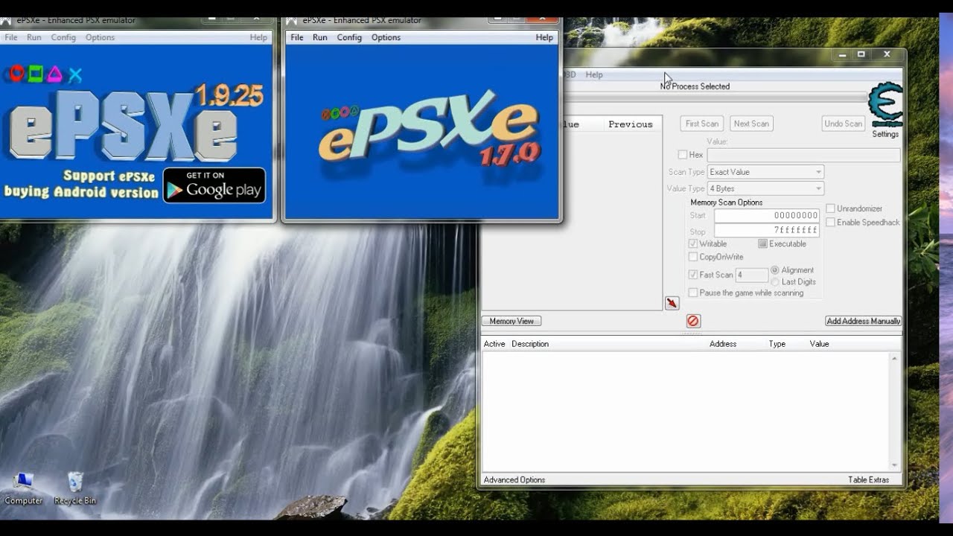Viewport: 953px width, 536px height.
Task: Open File menu in ePSXe 1.9.25 window
Action: [11, 37]
